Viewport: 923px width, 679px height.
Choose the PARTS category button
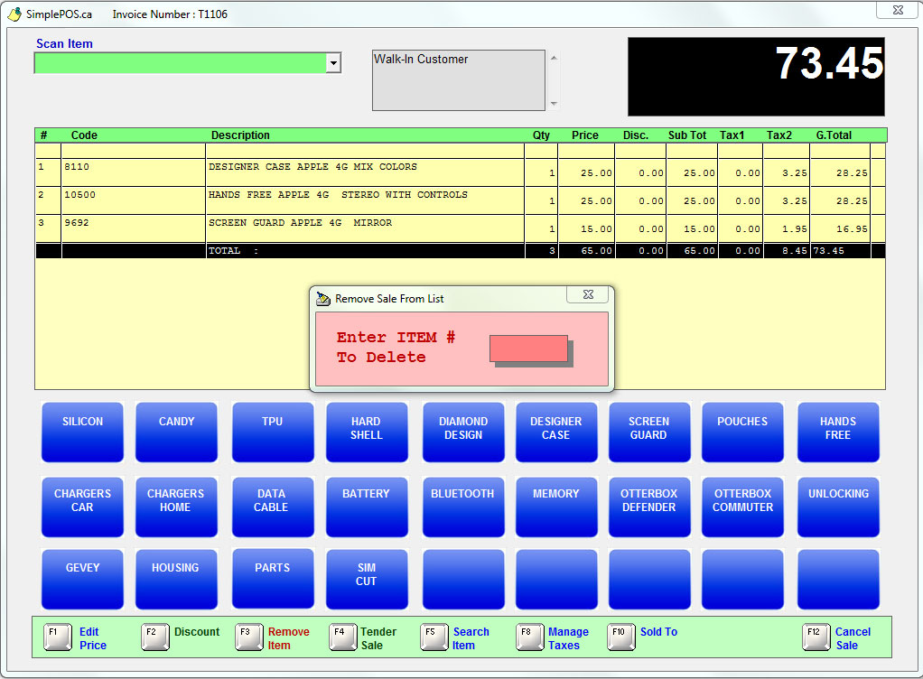point(273,579)
